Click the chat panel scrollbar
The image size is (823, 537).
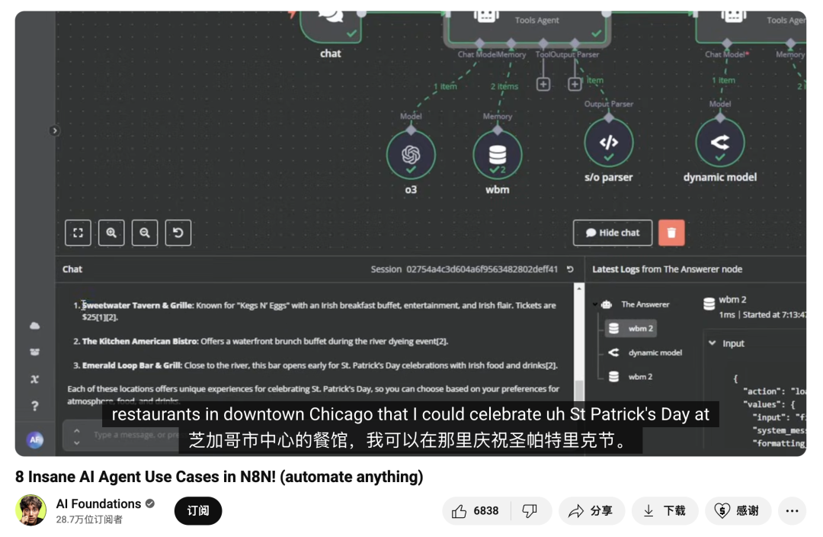579,390
